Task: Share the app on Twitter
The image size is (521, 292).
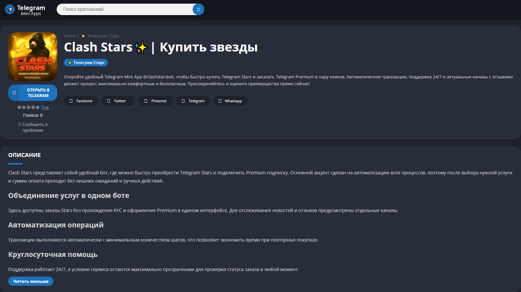Action: point(118,101)
